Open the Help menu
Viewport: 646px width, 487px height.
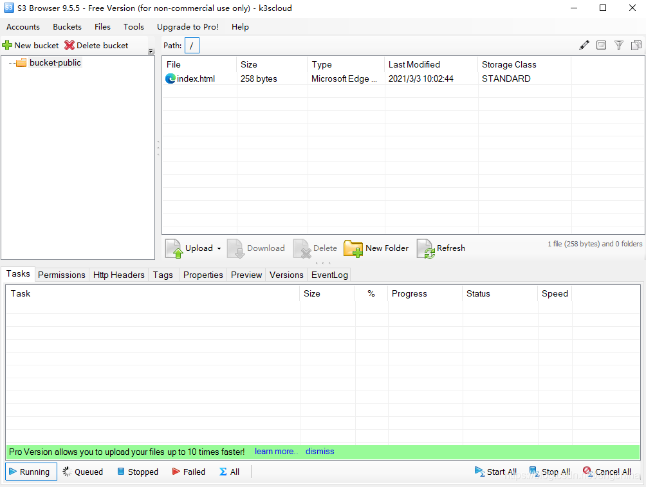pos(240,27)
